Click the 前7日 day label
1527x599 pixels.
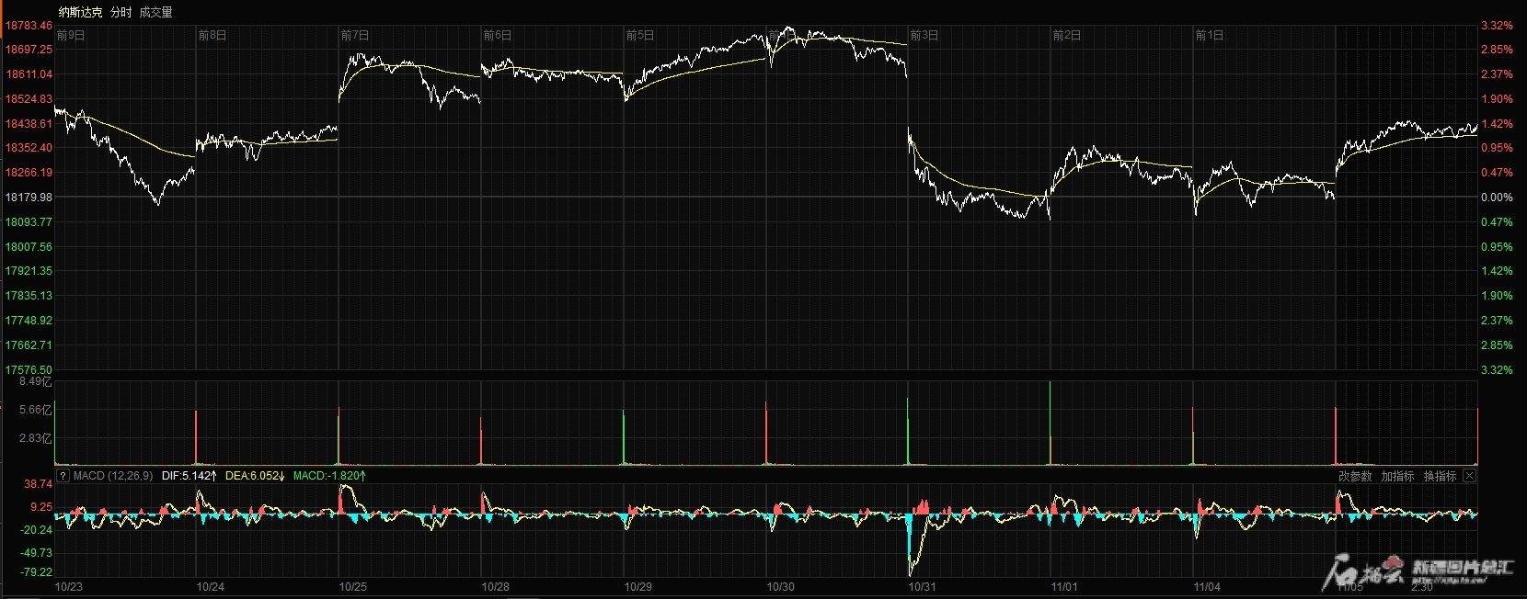pos(355,35)
